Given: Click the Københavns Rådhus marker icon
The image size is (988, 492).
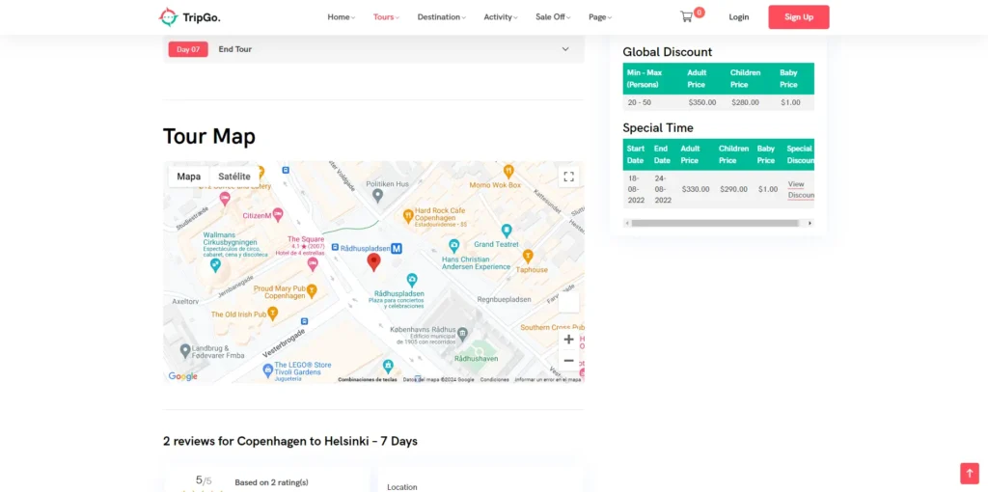Looking at the screenshot, I should (462, 332).
